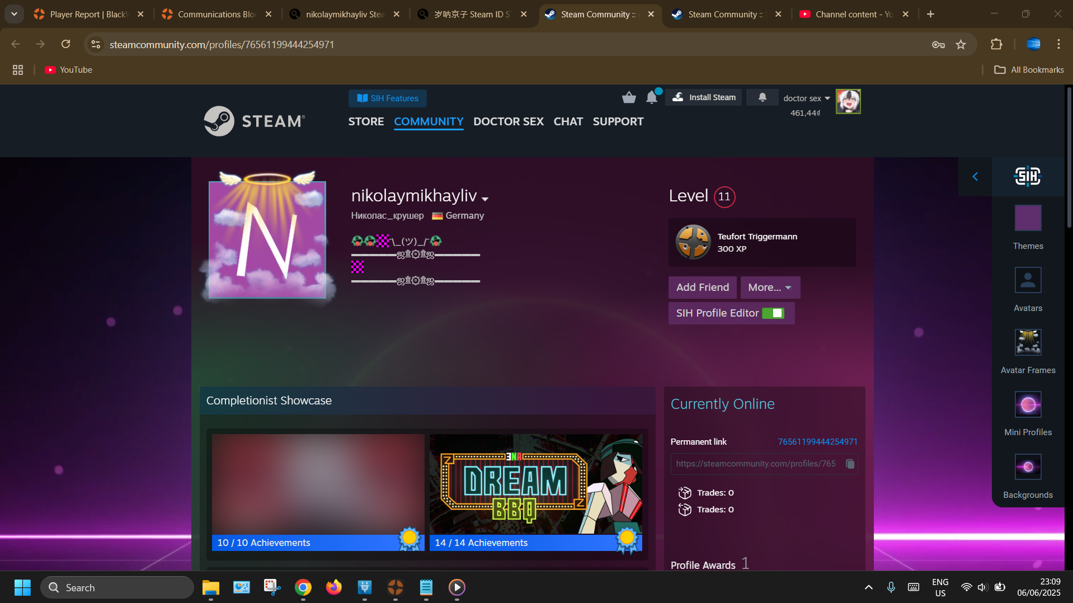Image resolution: width=1073 pixels, height=603 pixels.
Task: Switch to Channel content YouTube tab
Action: point(854,15)
